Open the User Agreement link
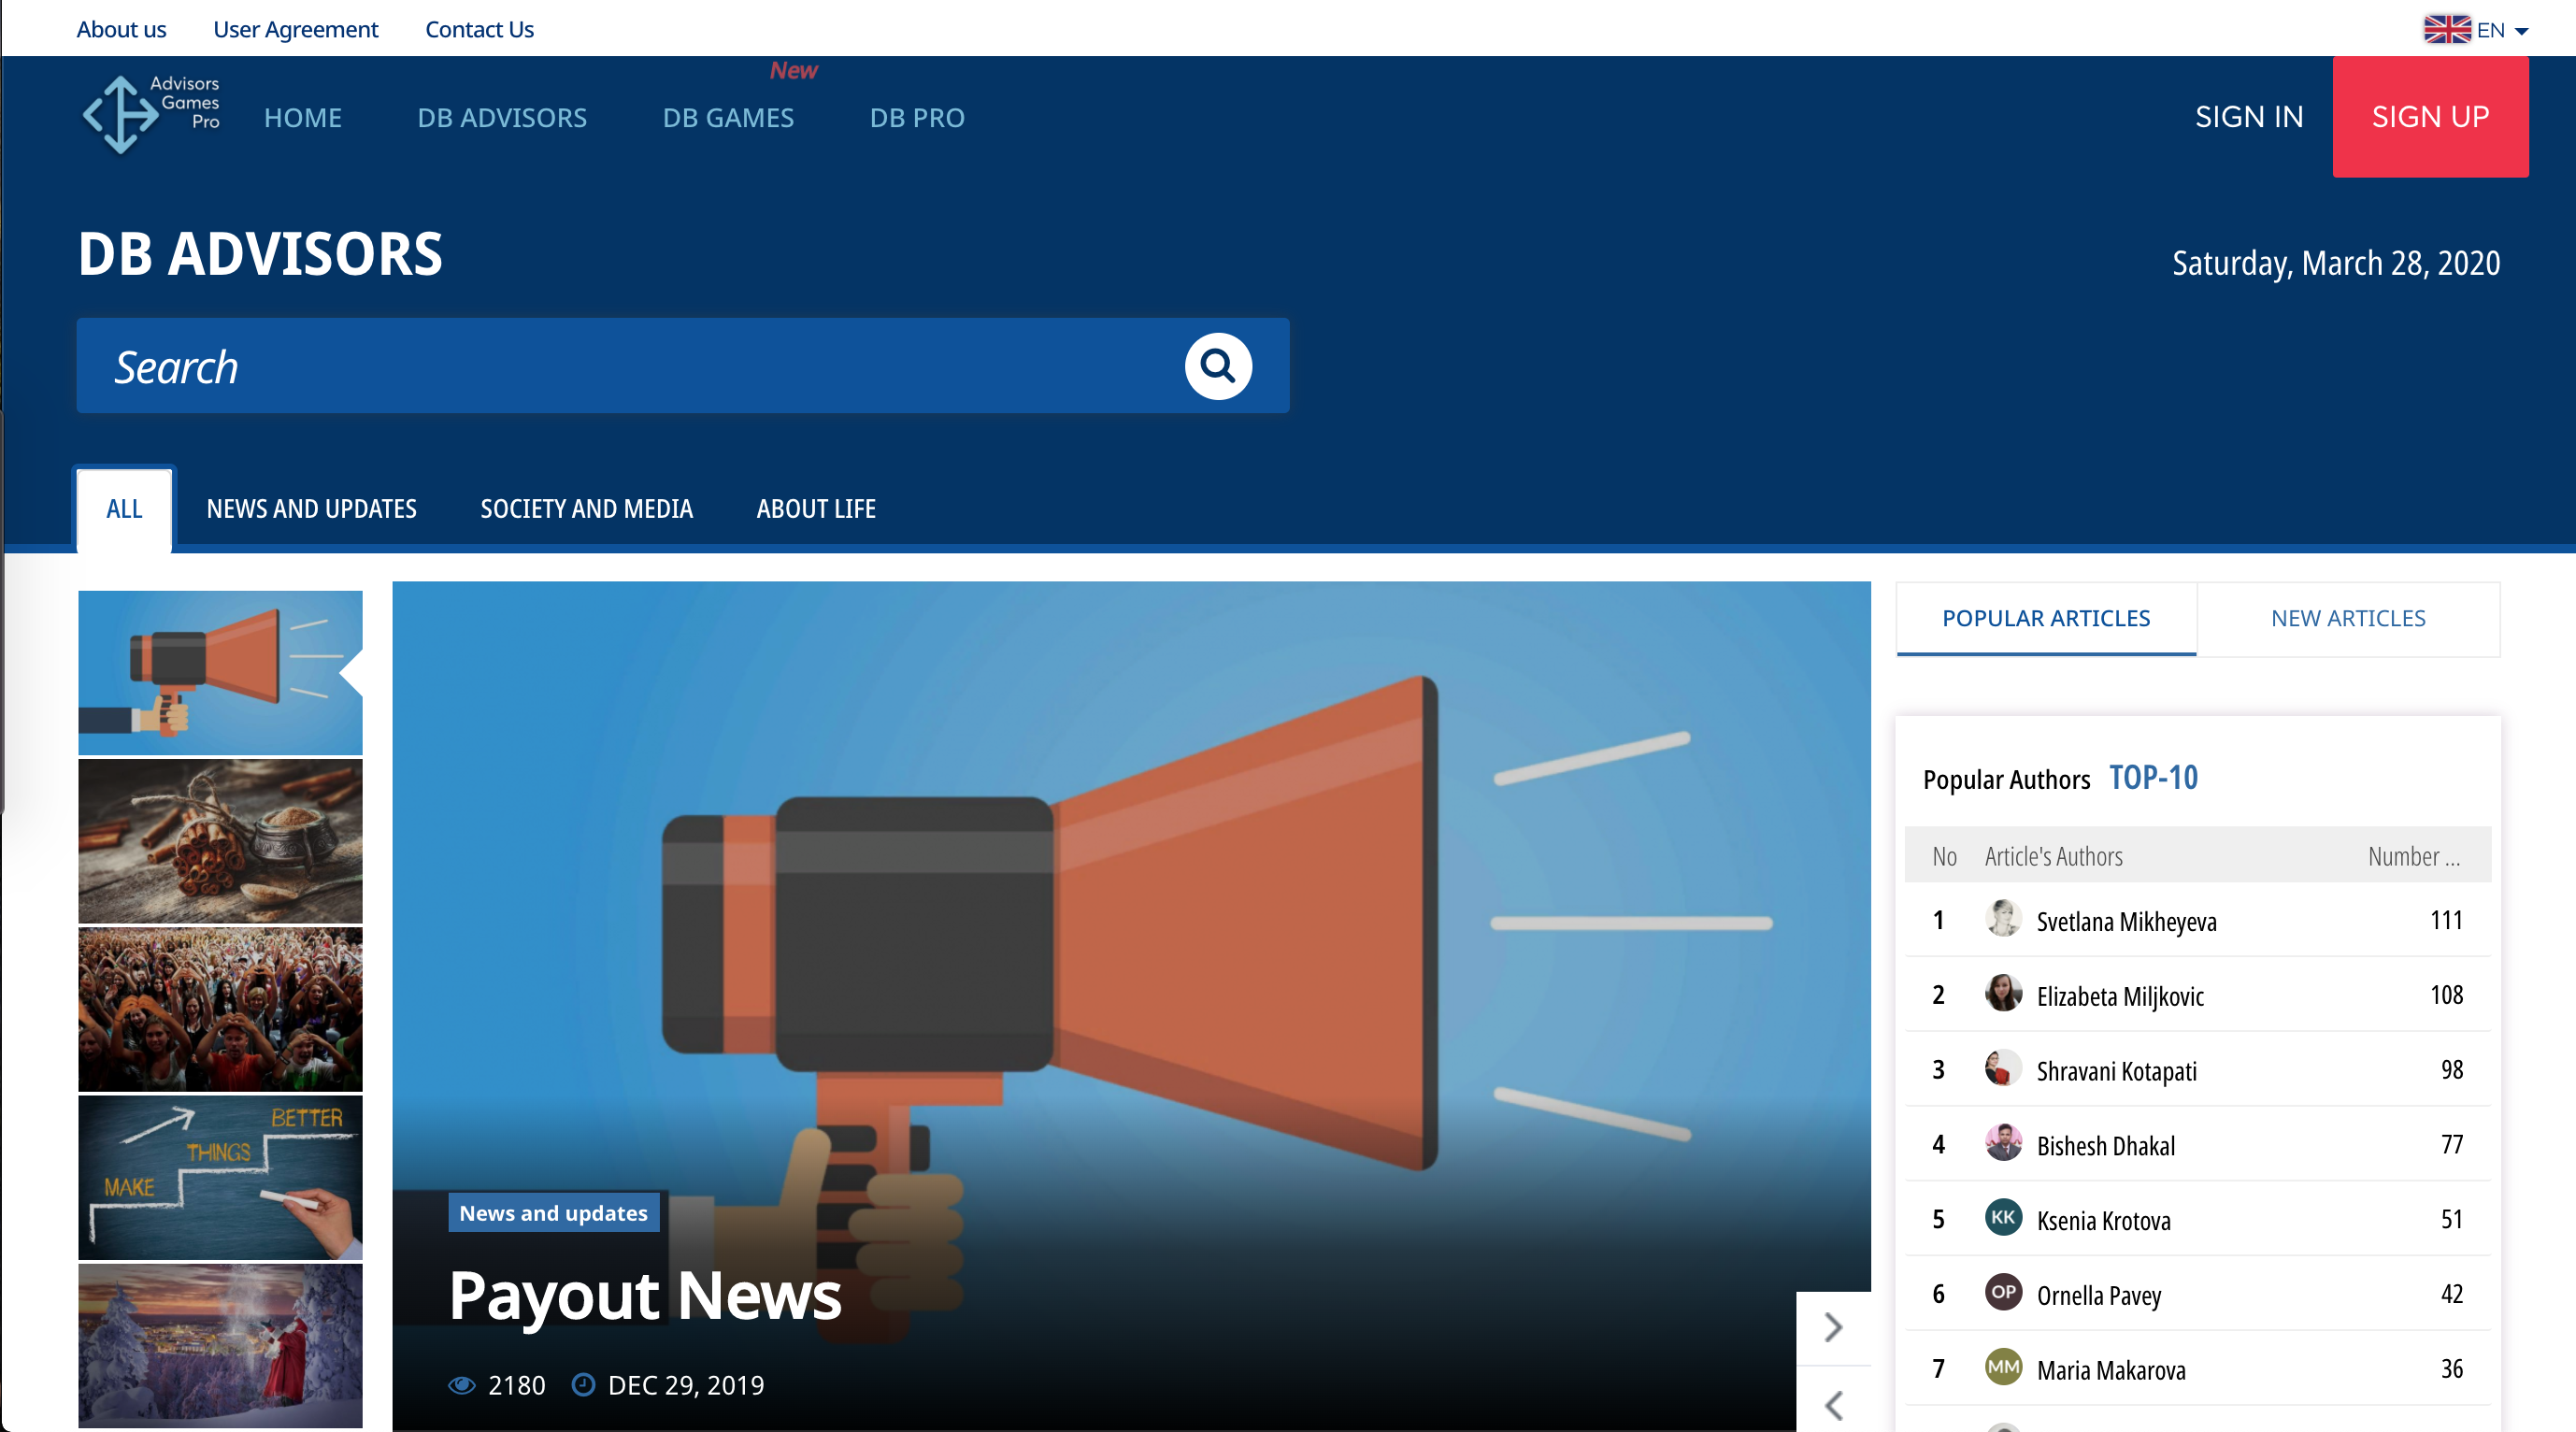 (x=295, y=29)
